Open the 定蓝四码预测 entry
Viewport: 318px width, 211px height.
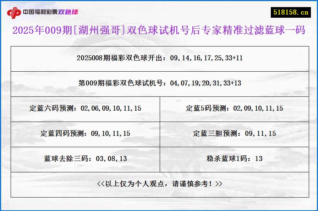coord(87,134)
